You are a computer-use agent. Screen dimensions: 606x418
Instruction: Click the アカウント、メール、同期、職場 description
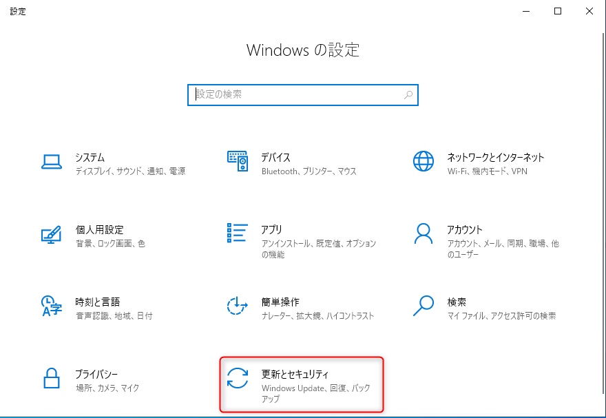pyautogui.click(x=503, y=249)
